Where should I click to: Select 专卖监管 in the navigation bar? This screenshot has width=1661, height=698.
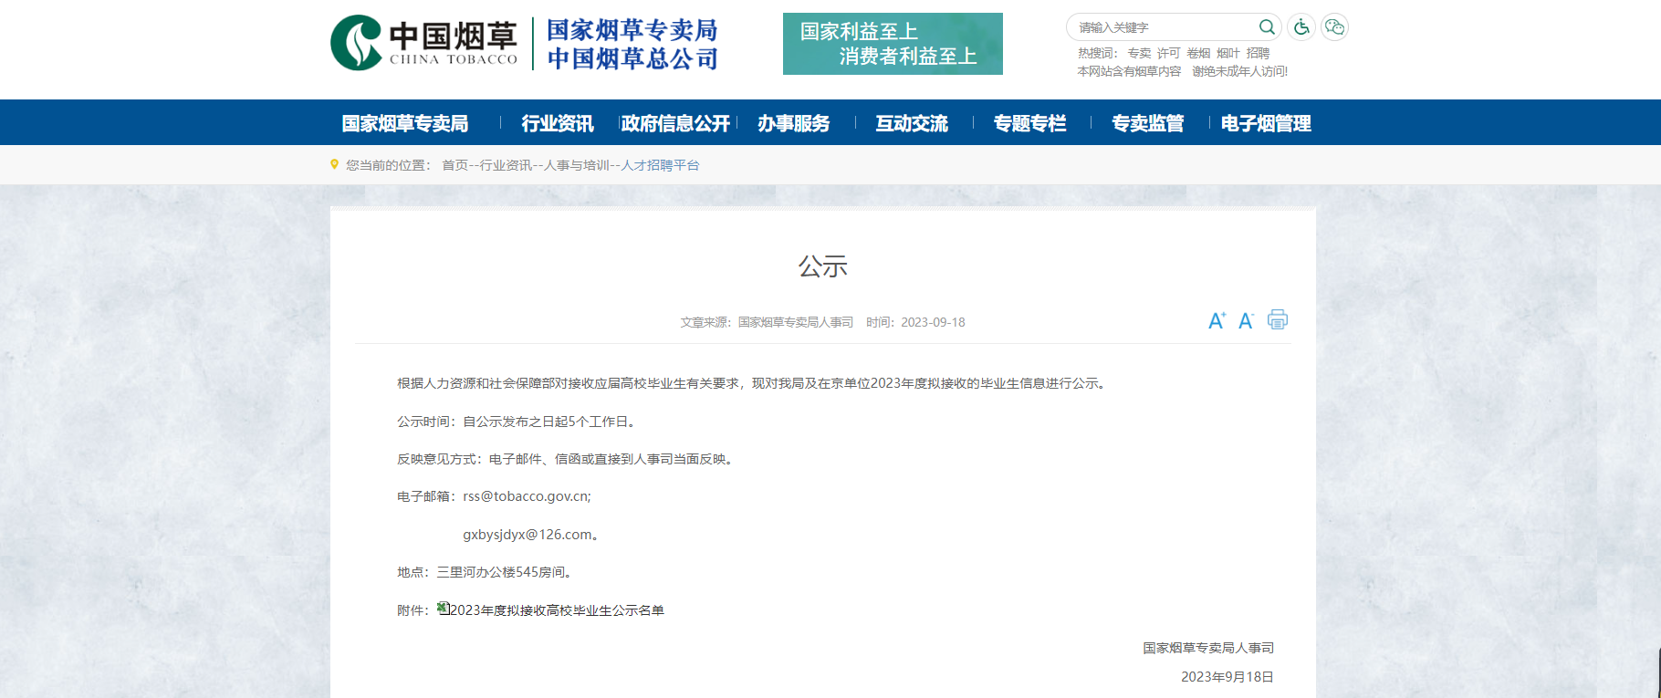pos(1147,123)
